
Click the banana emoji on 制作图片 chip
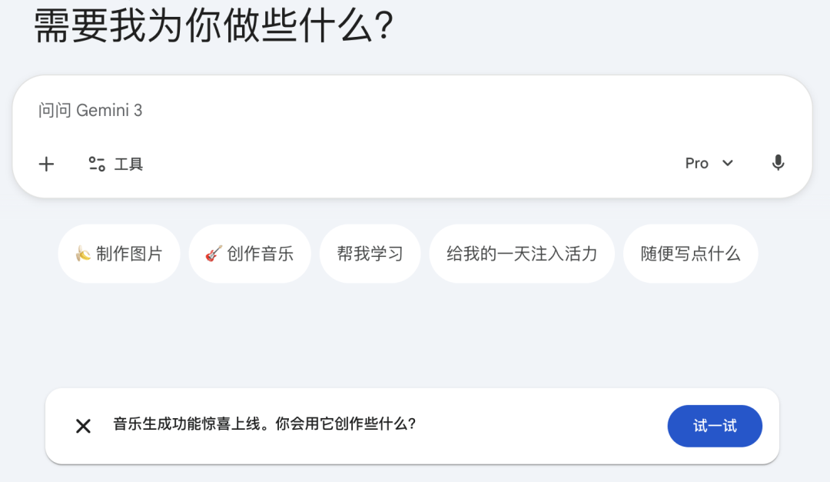83,254
